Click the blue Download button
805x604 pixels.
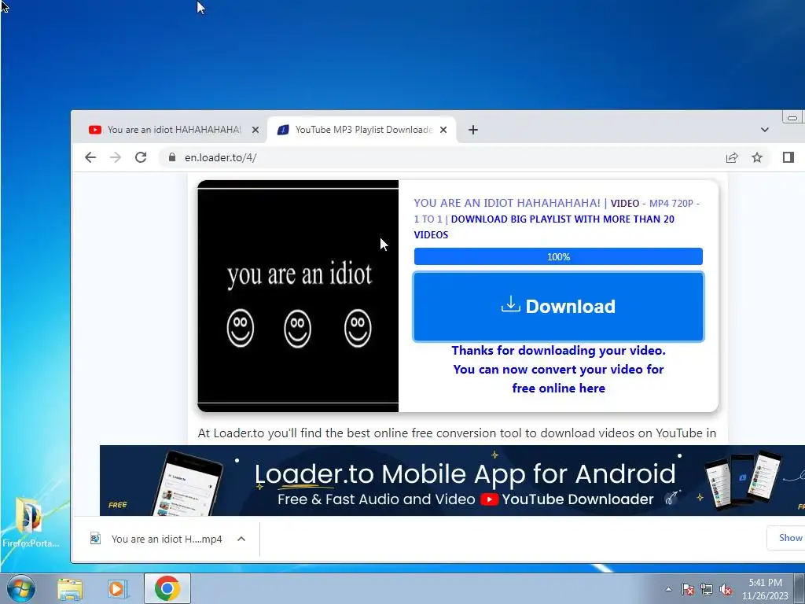(x=559, y=307)
